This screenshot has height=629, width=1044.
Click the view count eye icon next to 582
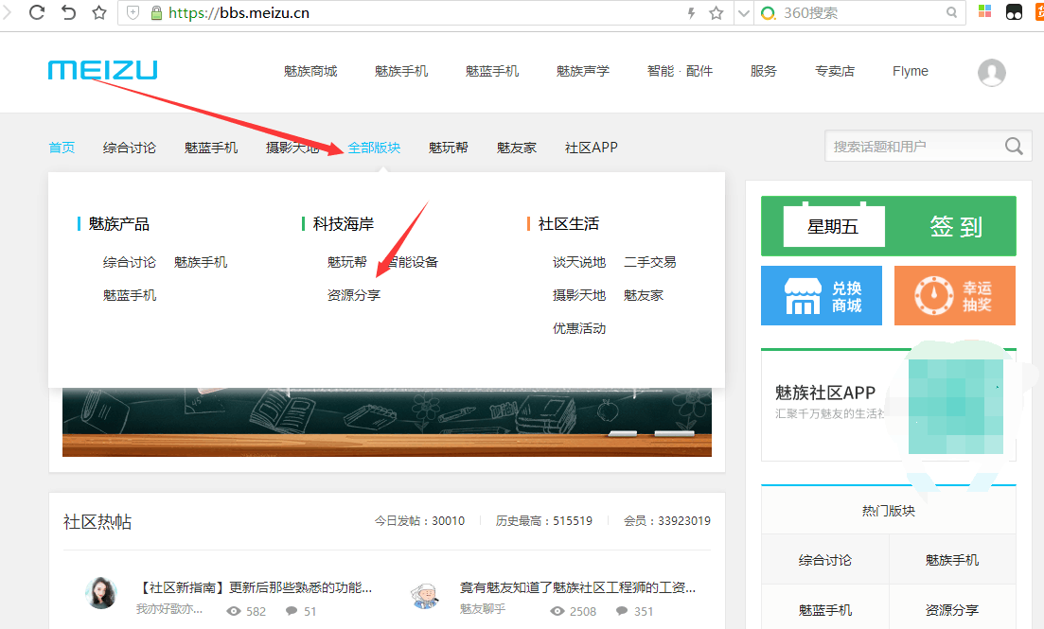point(234,611)
